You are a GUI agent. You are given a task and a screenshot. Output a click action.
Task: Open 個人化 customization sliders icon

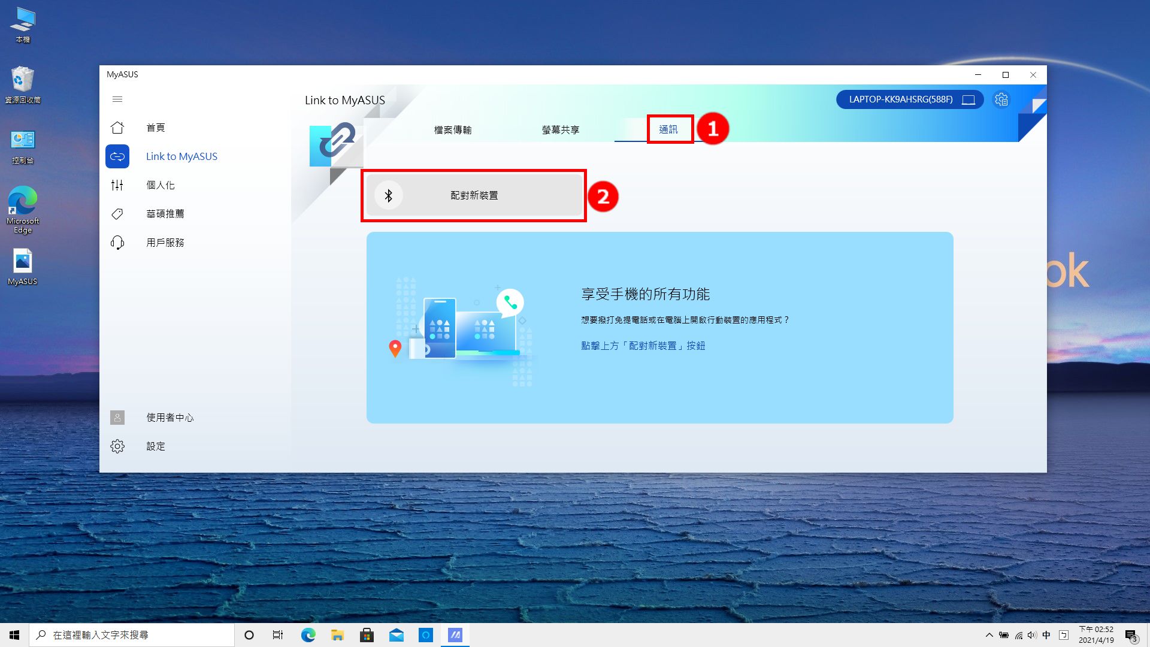[x=117, y=185]
